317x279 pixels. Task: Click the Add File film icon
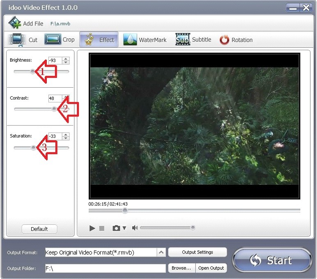14,23
